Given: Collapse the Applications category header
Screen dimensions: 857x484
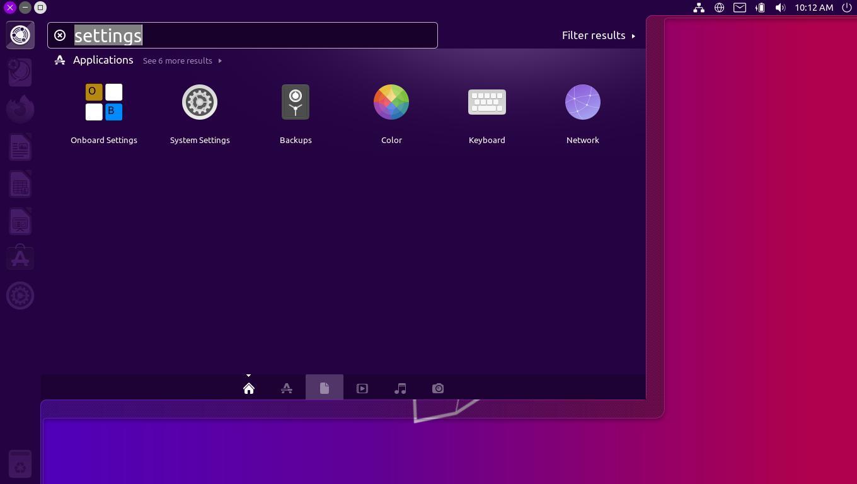Looking at the screenshot, I should [x=103, y=60].
